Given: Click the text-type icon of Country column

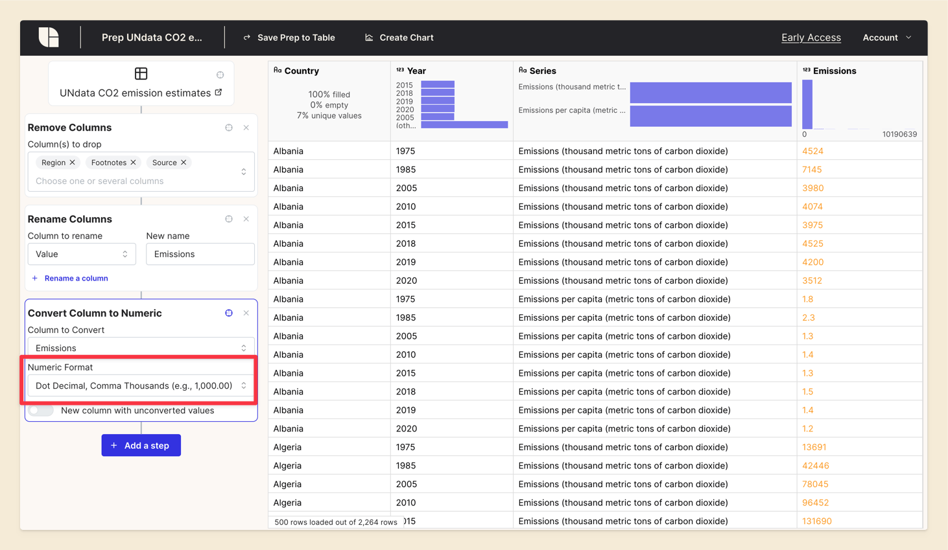Looking at the screenshot, I should pyautogui.click(x=278, y=70).
